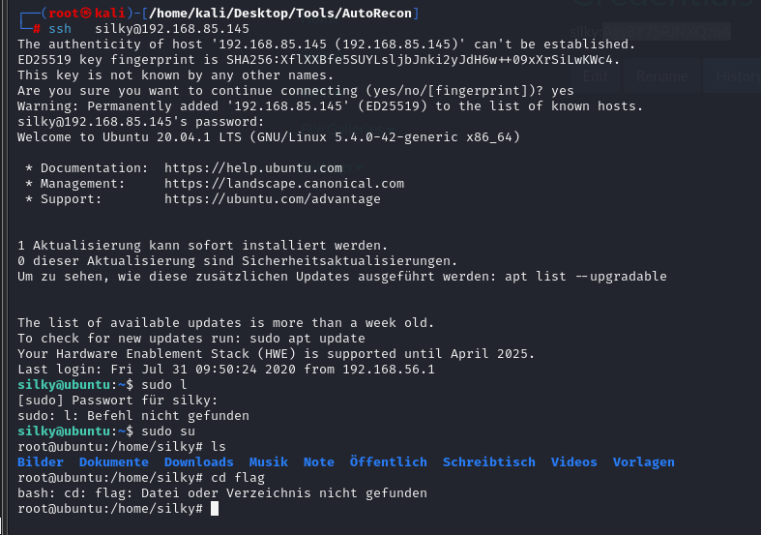Click the terminal cursor block at prompt

pyautogui.click(x=216, y=509)
